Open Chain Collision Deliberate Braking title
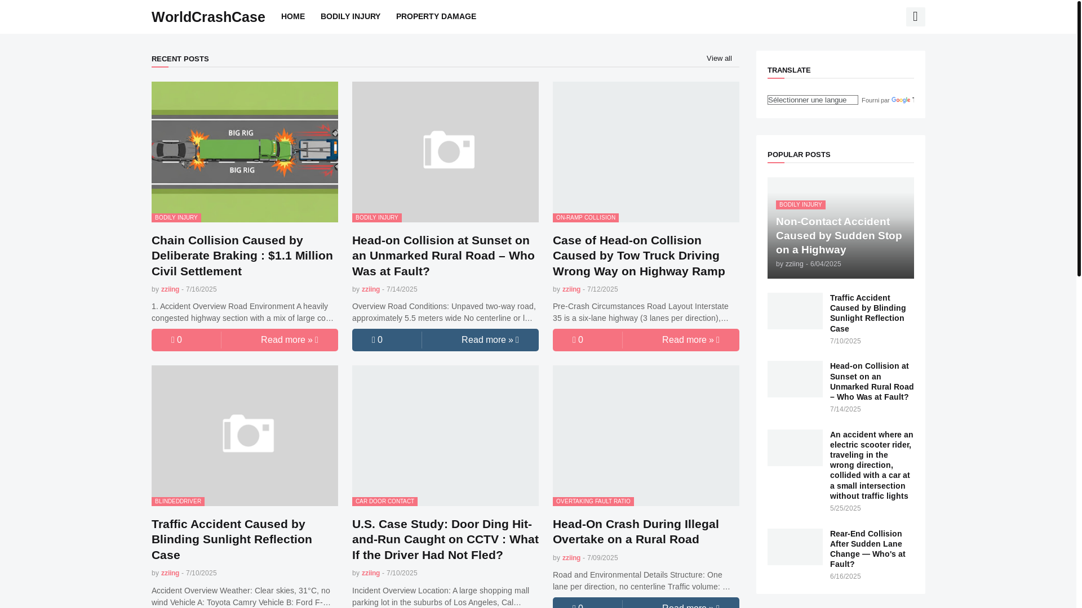 click(242, 256)
